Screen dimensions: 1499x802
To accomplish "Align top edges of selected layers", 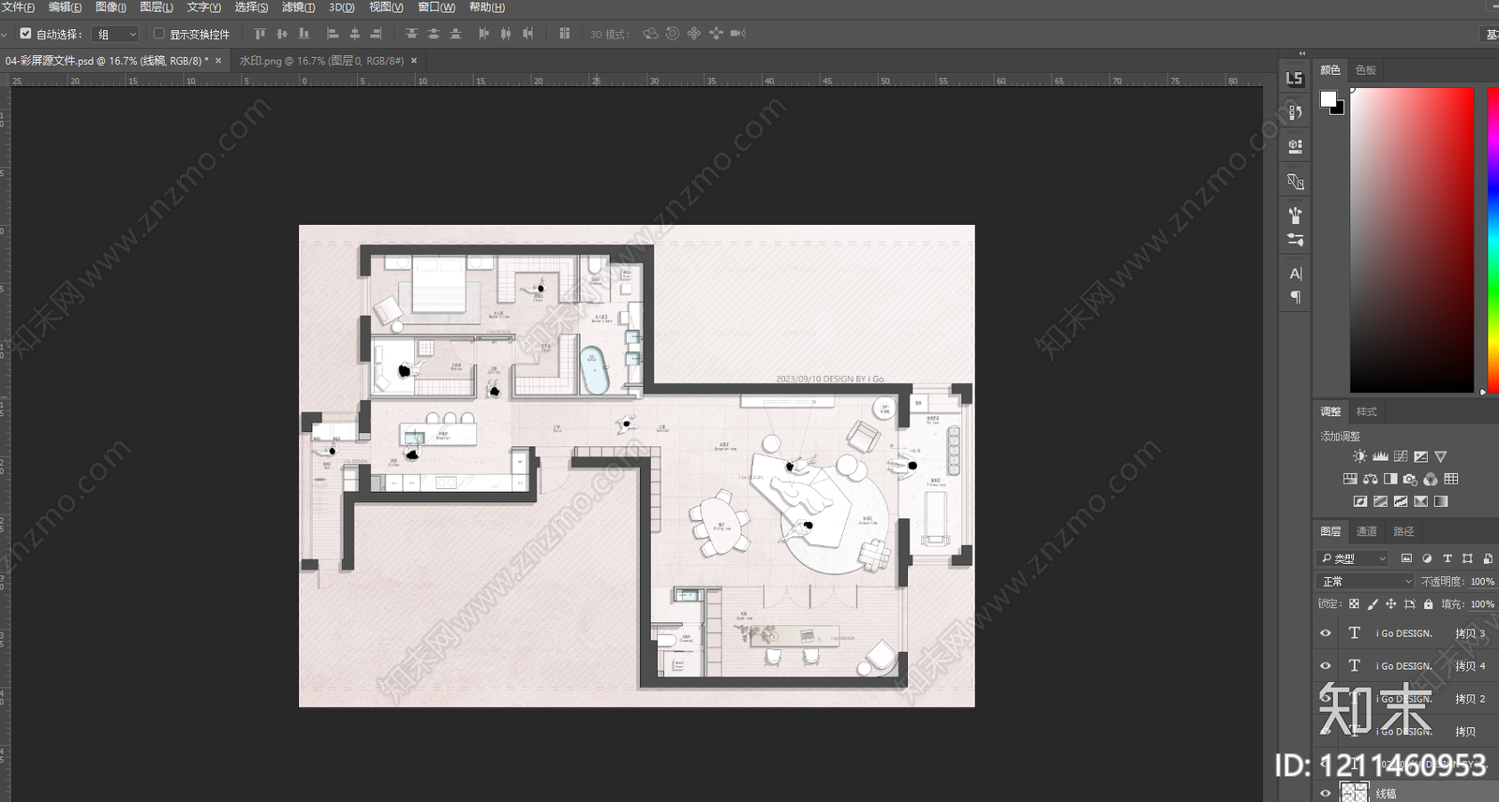I will pyautogui.click(x=260, y=34).
